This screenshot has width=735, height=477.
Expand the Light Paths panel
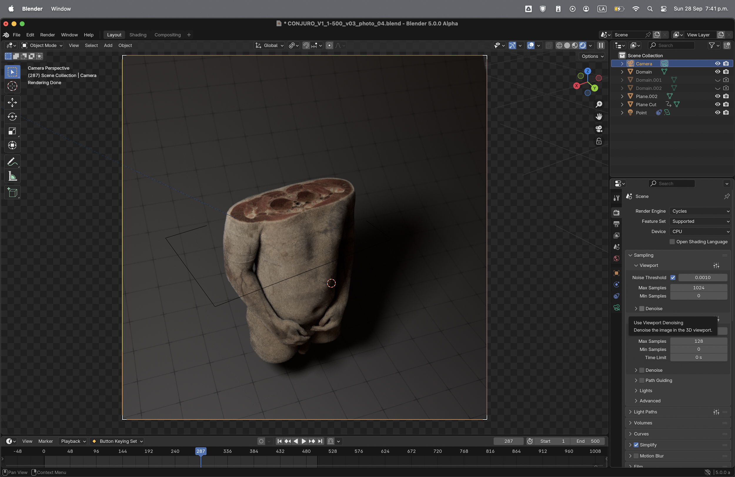click(645, 412)
